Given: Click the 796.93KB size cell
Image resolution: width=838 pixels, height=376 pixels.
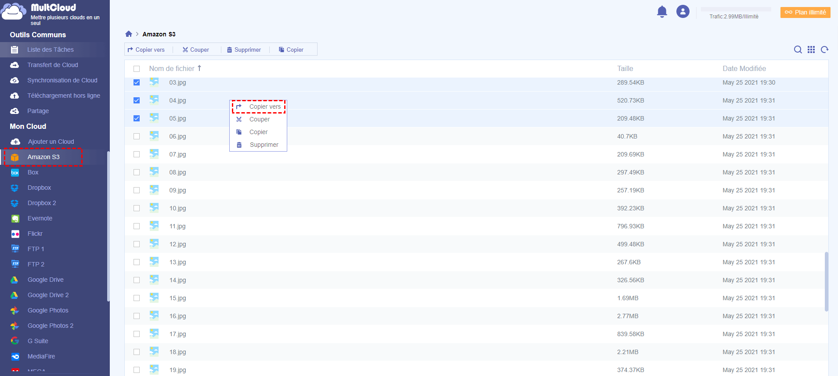Looking at the screenshot, I should point(631,226).
